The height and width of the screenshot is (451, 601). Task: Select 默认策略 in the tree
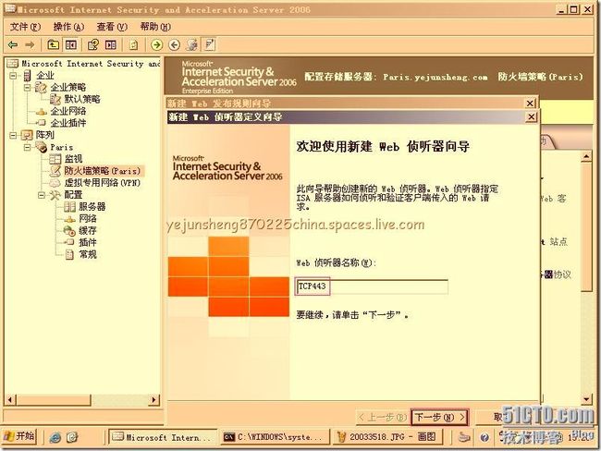pos(82,99)
